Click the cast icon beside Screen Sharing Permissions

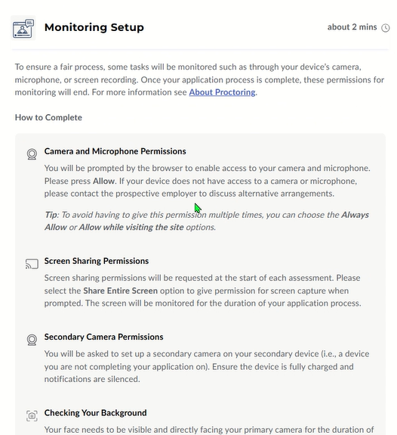(x=32, y=264)
